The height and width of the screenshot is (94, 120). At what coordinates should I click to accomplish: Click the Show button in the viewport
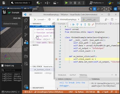point(35,9)
